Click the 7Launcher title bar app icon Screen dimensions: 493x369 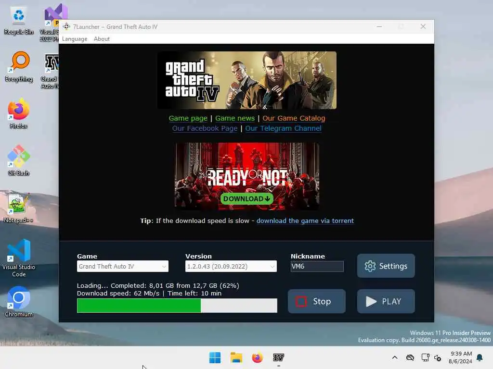pos(66,27)
